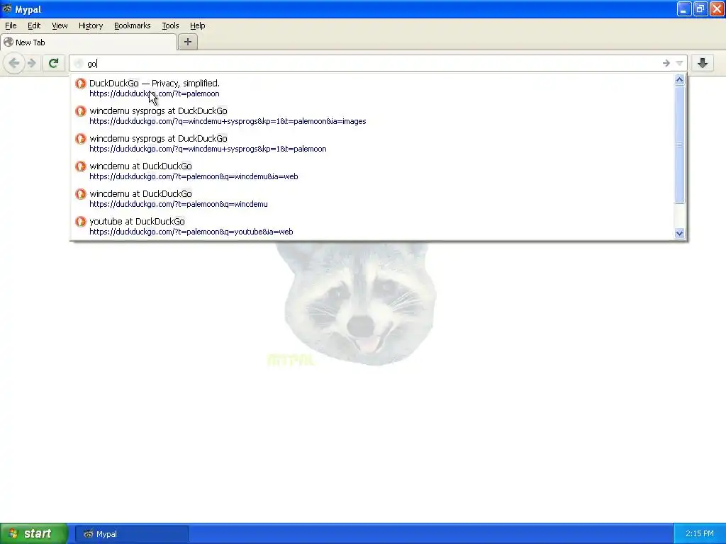Reload the page with the refresh icon
The height and width of the screenshot is (544, 726).
pyautogui.click(x=54, y=63)
